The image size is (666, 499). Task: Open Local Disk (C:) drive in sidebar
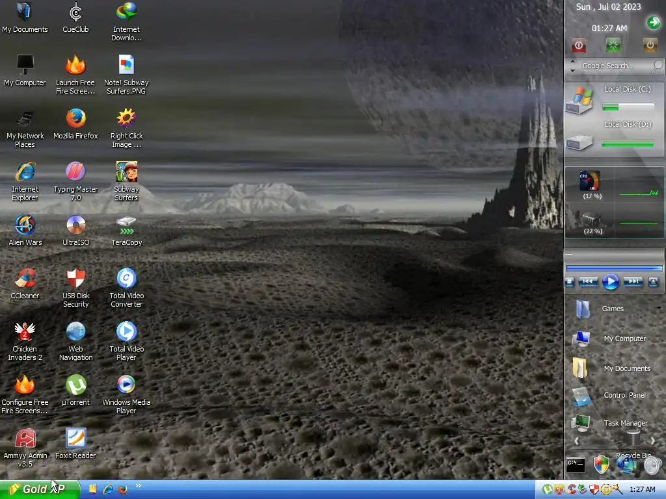(x=578, y=100)
